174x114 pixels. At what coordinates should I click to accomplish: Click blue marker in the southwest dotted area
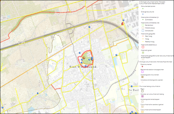[38, 93]
